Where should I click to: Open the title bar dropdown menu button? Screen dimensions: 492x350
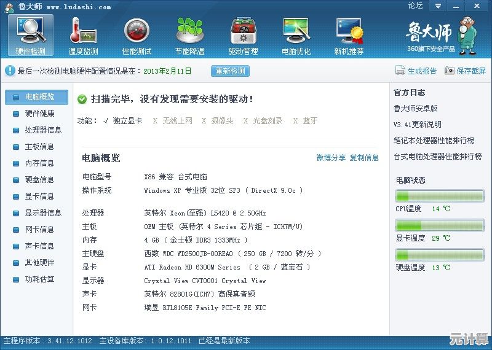pyautogui.click(x=437, y=6)
